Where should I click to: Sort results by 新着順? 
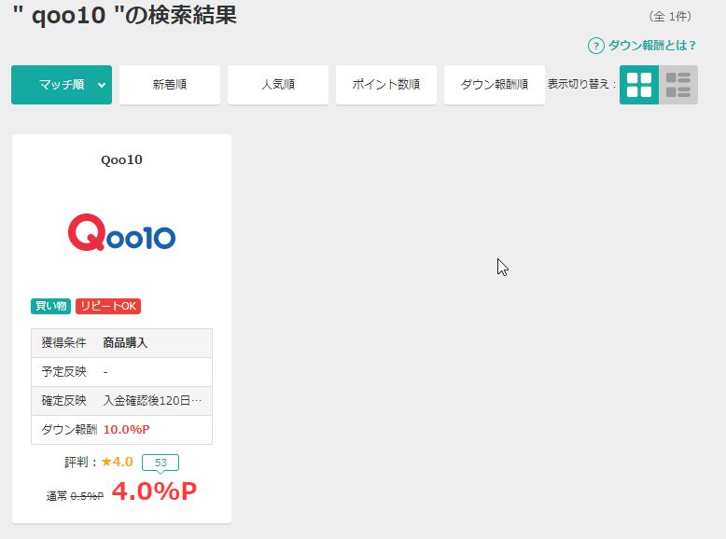(170, 85)
